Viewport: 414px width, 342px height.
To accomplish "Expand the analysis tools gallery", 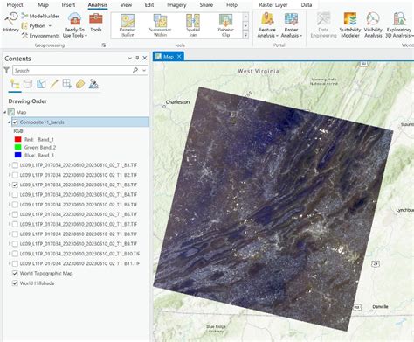I will tap(245, 35).
